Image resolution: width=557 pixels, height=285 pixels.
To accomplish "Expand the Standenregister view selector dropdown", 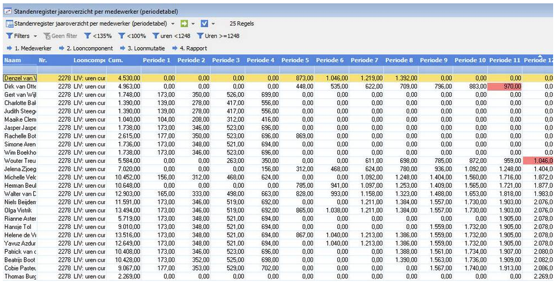I will pos(173,24).
